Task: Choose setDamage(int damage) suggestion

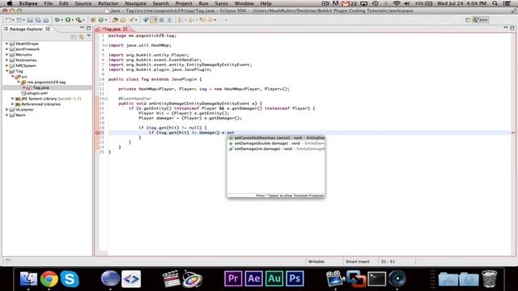Action: pyautogui.click(x=277, y=149)
